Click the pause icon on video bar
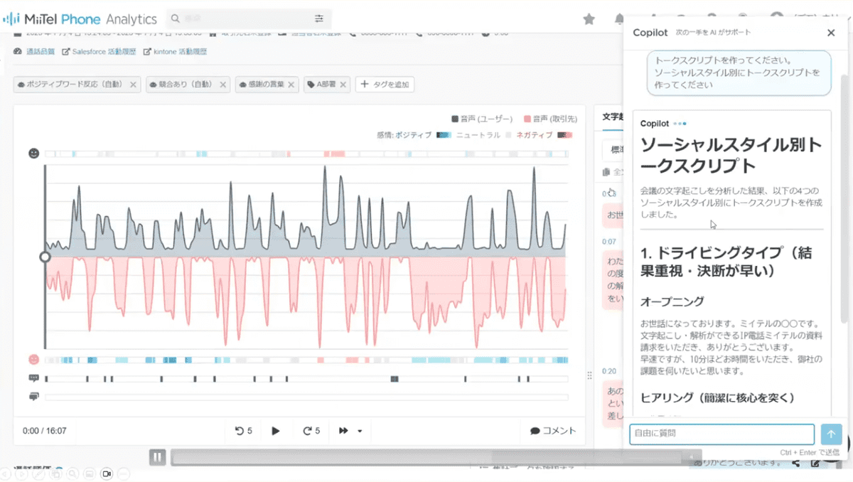This screenshot has height=482, width=853. pos(158,457)
